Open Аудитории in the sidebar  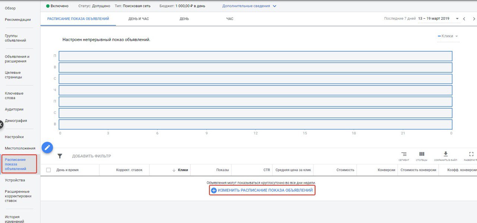14,109
